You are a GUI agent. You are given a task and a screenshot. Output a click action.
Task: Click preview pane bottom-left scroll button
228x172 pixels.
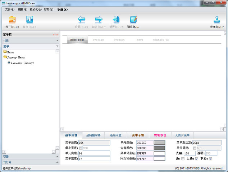coord(62,129)
